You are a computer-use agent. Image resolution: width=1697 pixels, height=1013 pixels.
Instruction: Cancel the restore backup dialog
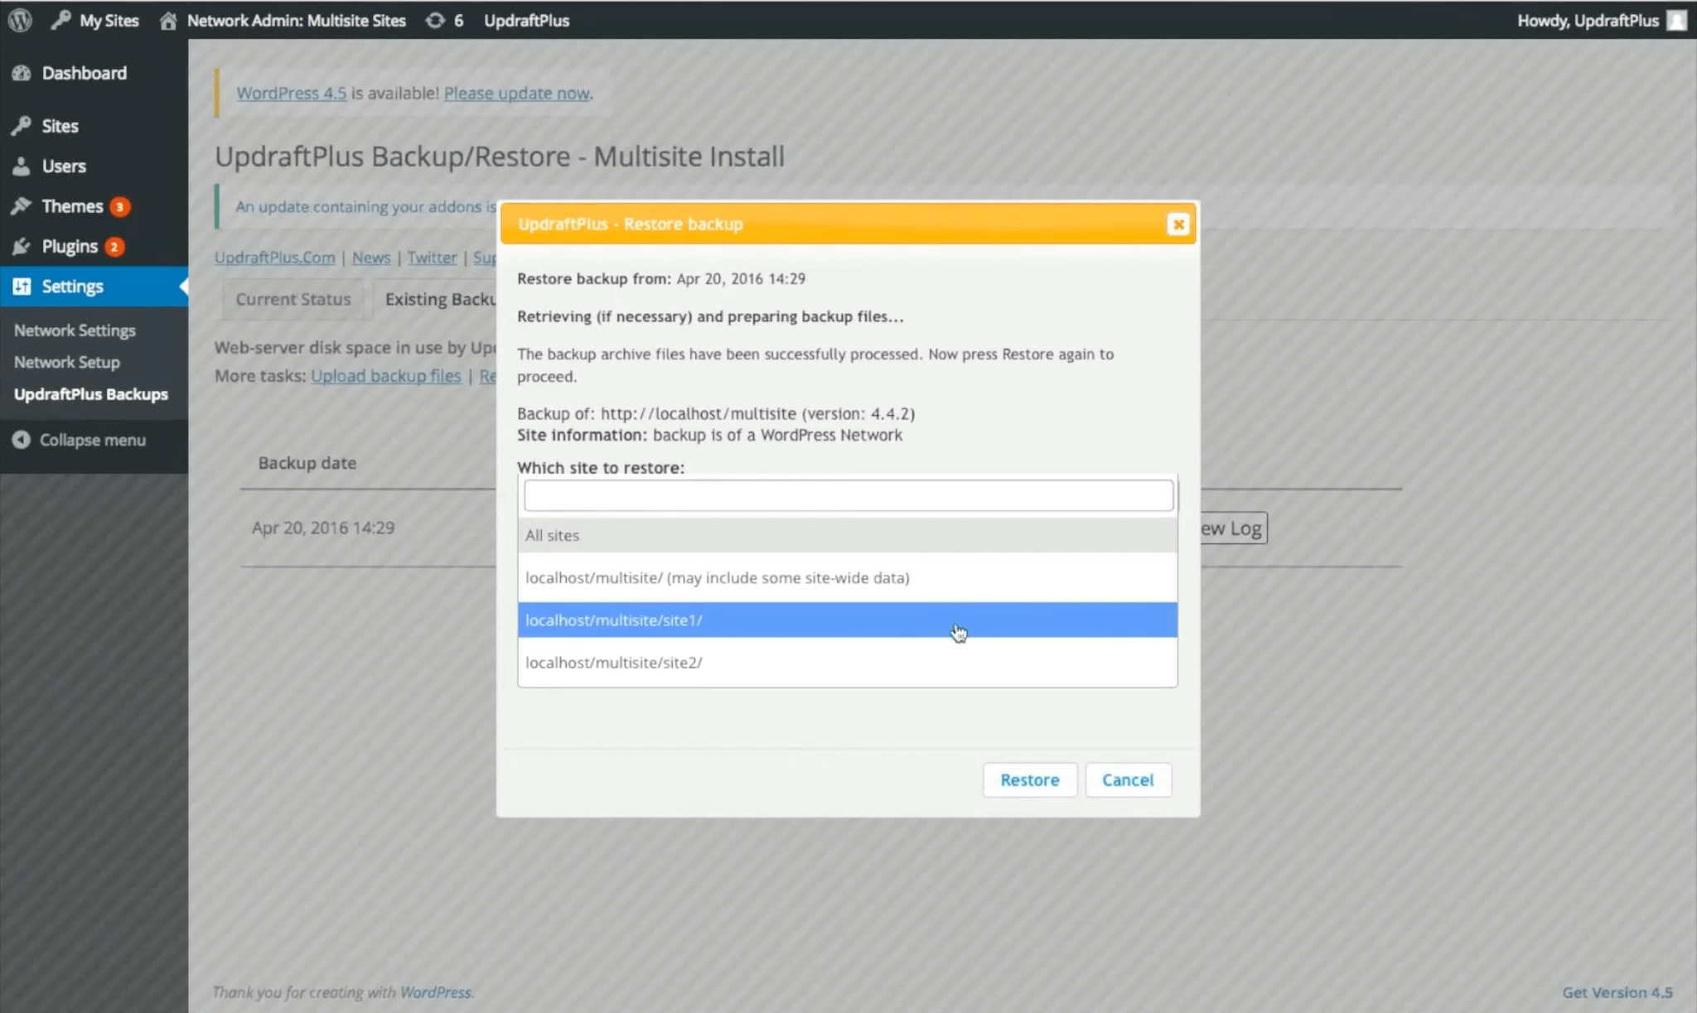(x=1128, y=779)
